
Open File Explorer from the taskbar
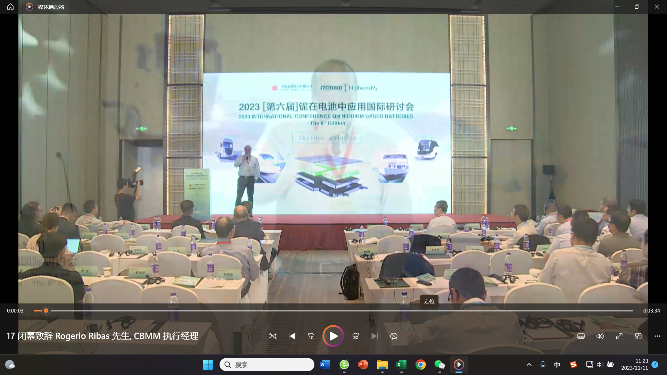382,365
